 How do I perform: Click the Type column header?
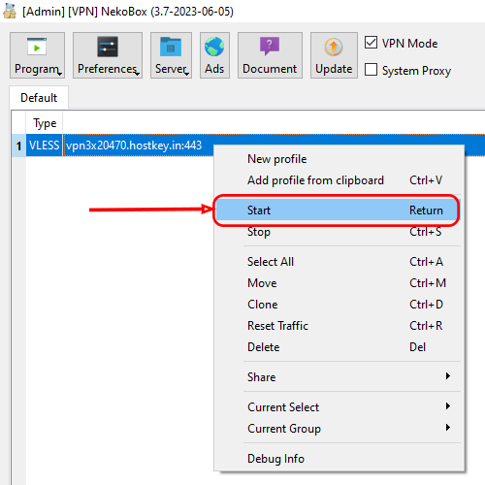tap(45, 123)
